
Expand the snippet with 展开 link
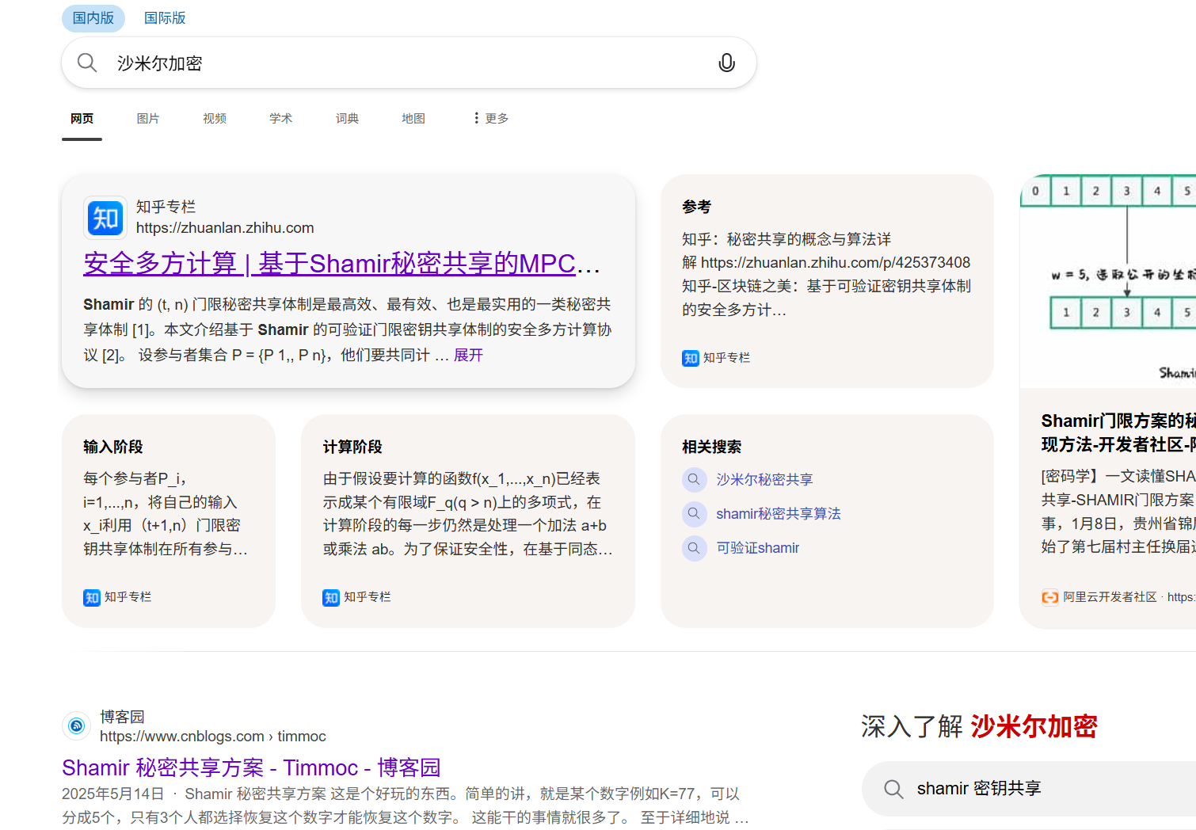[468, 355]
